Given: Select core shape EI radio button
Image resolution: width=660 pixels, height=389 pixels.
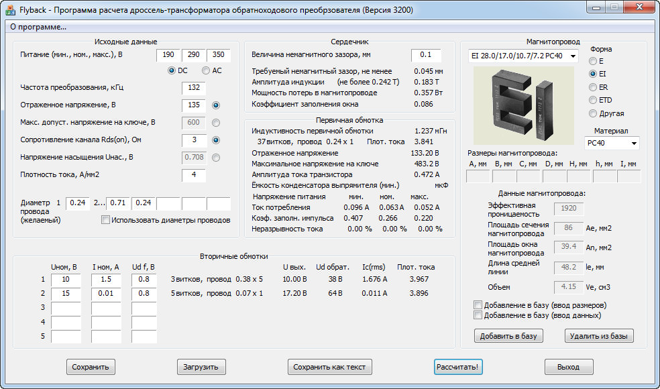Looking at the screenshot, I should [x=593, y=74].
